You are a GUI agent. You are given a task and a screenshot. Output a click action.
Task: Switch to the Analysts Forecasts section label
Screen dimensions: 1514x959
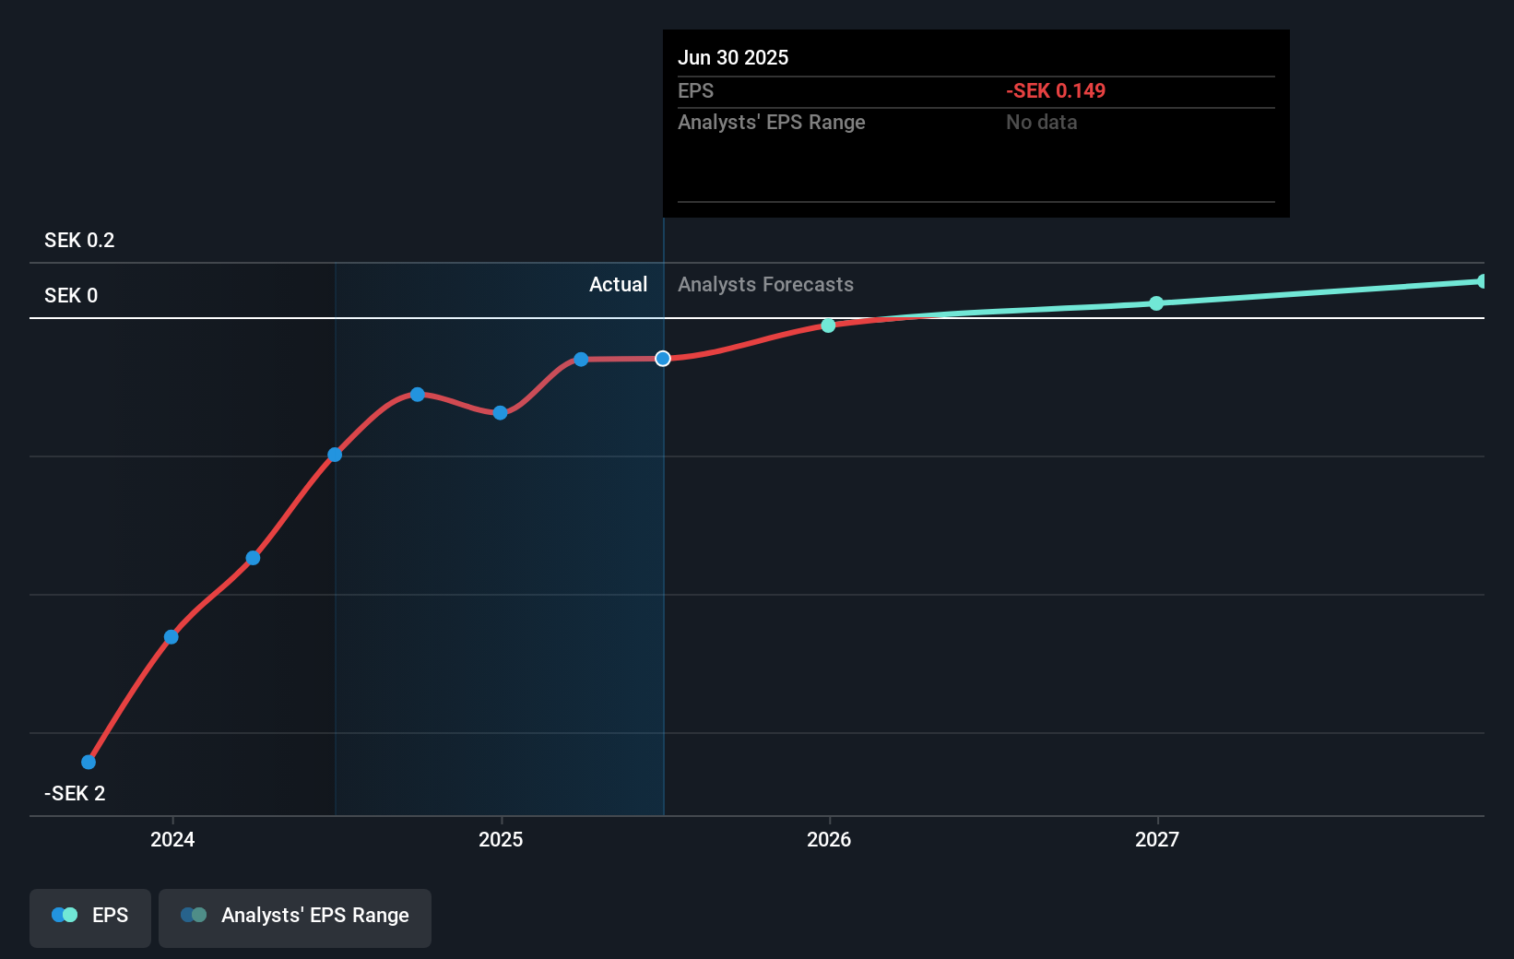tap(765, 284)
